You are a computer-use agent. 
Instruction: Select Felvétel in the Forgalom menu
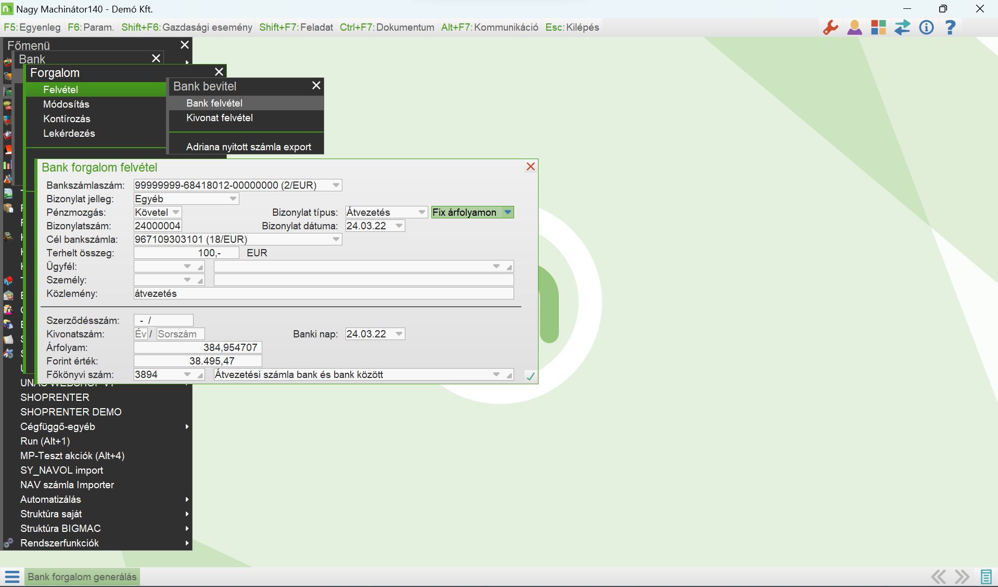96,89
